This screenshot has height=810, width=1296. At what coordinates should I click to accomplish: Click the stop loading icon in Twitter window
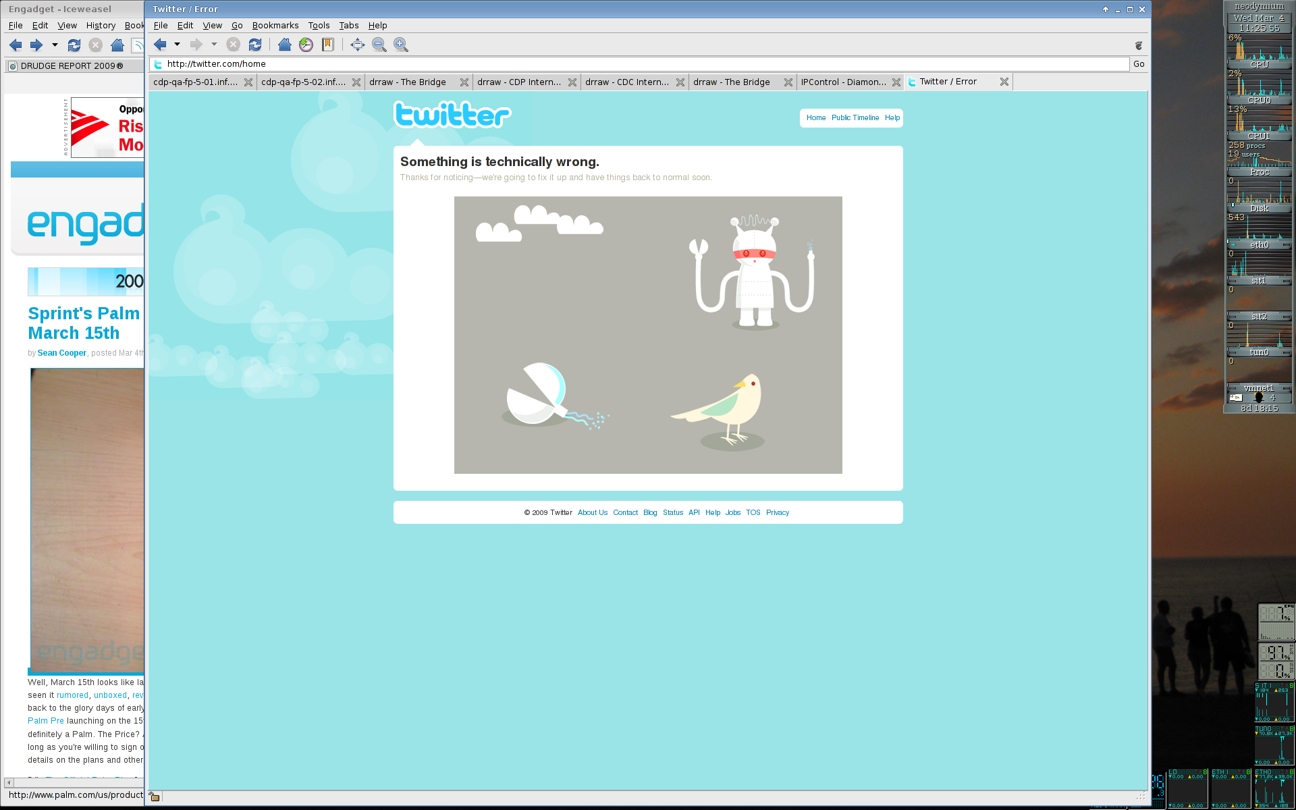tap(233, 45)
